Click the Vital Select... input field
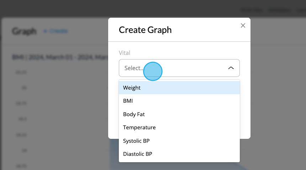The width and height of the screenshot is (306, 170). pyautogui.click(x=179, y=68)
